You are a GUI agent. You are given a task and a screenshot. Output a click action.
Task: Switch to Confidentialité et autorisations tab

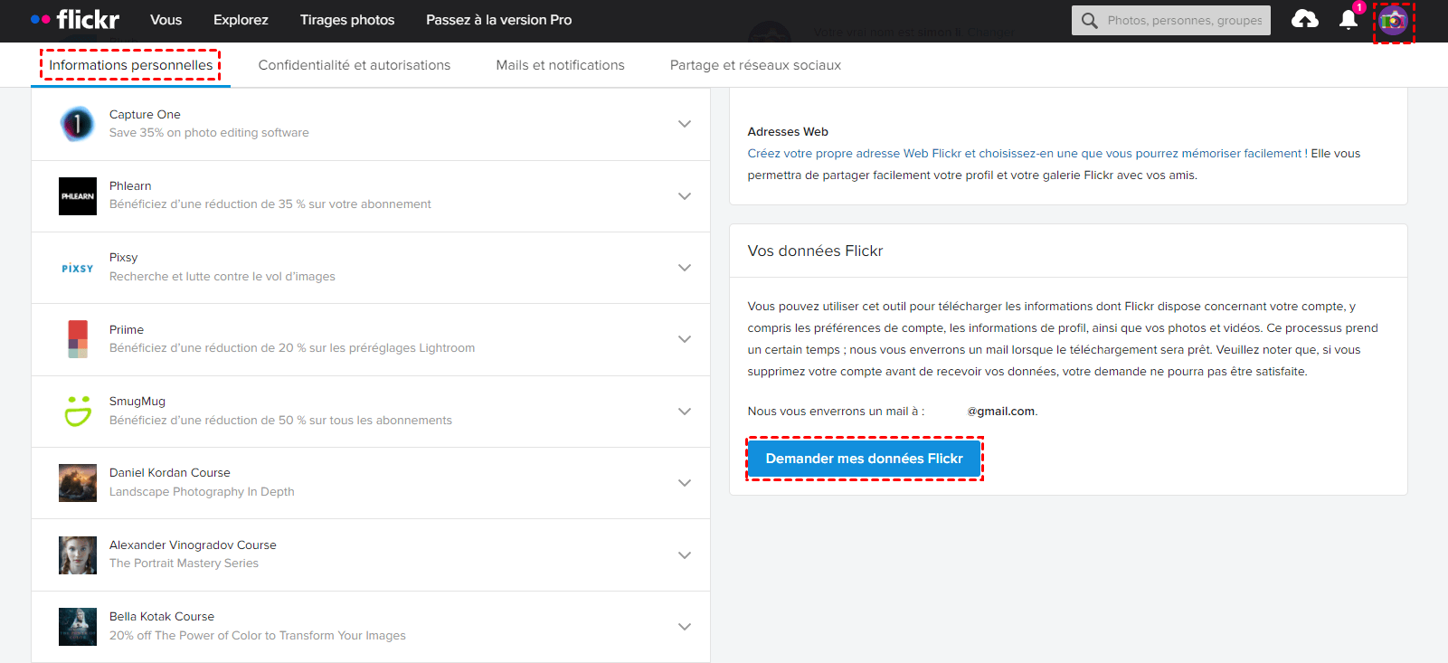[355, 65]
